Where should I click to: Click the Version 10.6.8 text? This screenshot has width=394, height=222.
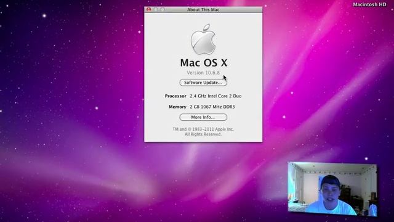[x=203, y=73]
